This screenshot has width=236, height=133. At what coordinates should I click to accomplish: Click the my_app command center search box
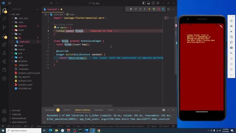(94, 3)
